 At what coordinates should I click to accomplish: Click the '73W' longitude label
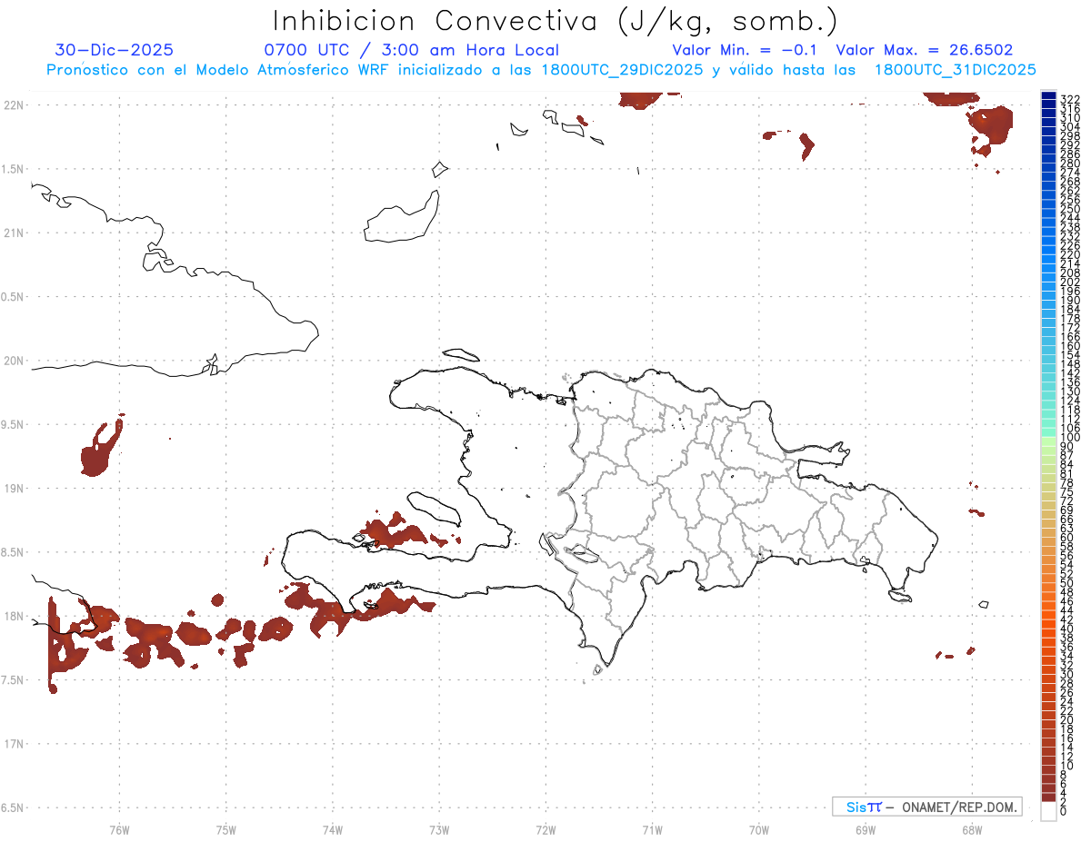coord(439,828)
